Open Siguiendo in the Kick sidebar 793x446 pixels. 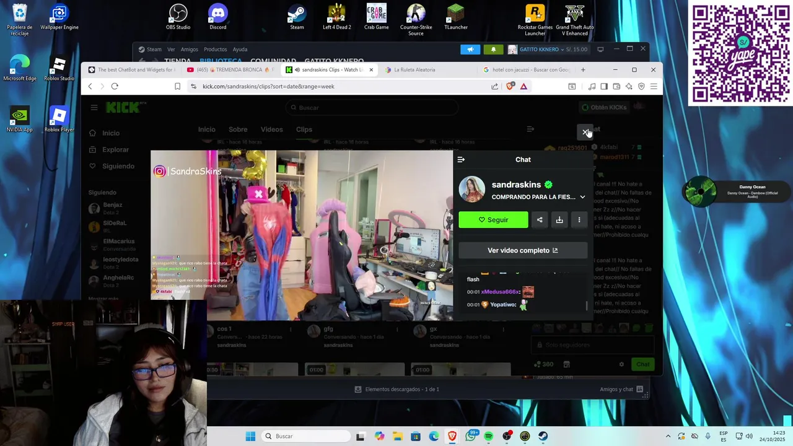click(x=118, y=166)
